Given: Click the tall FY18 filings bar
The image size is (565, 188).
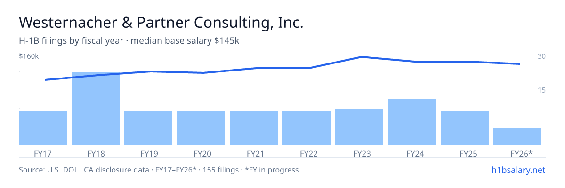Looking at the screenshot, I should (x=96, y=109).
